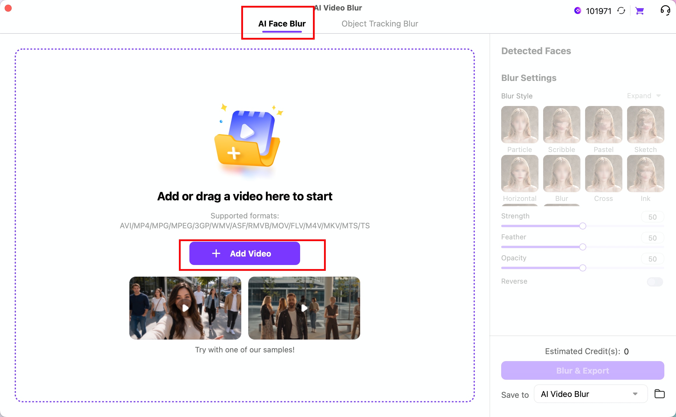676x417 pixels.
Task: Click the refresh credits icon
Action: [x=621, y=11]
